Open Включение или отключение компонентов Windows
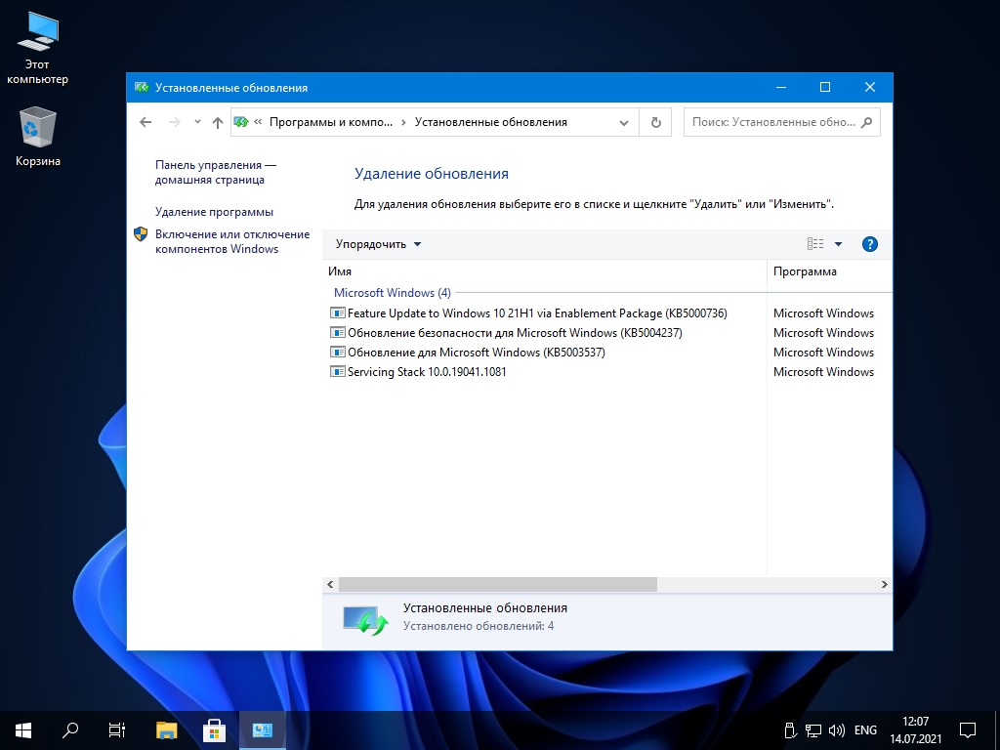The width and height of the screenshot is (1000, 750). coord(231,241)
